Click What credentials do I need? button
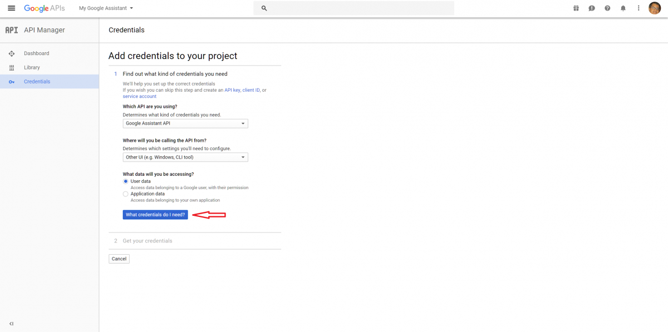 (155, 215)
